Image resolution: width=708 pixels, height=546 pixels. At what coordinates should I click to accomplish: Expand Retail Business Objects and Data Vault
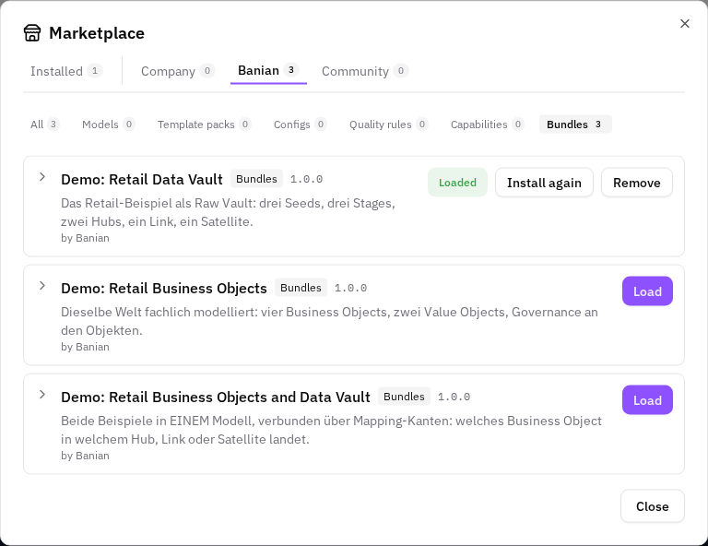tap(42, 395)
